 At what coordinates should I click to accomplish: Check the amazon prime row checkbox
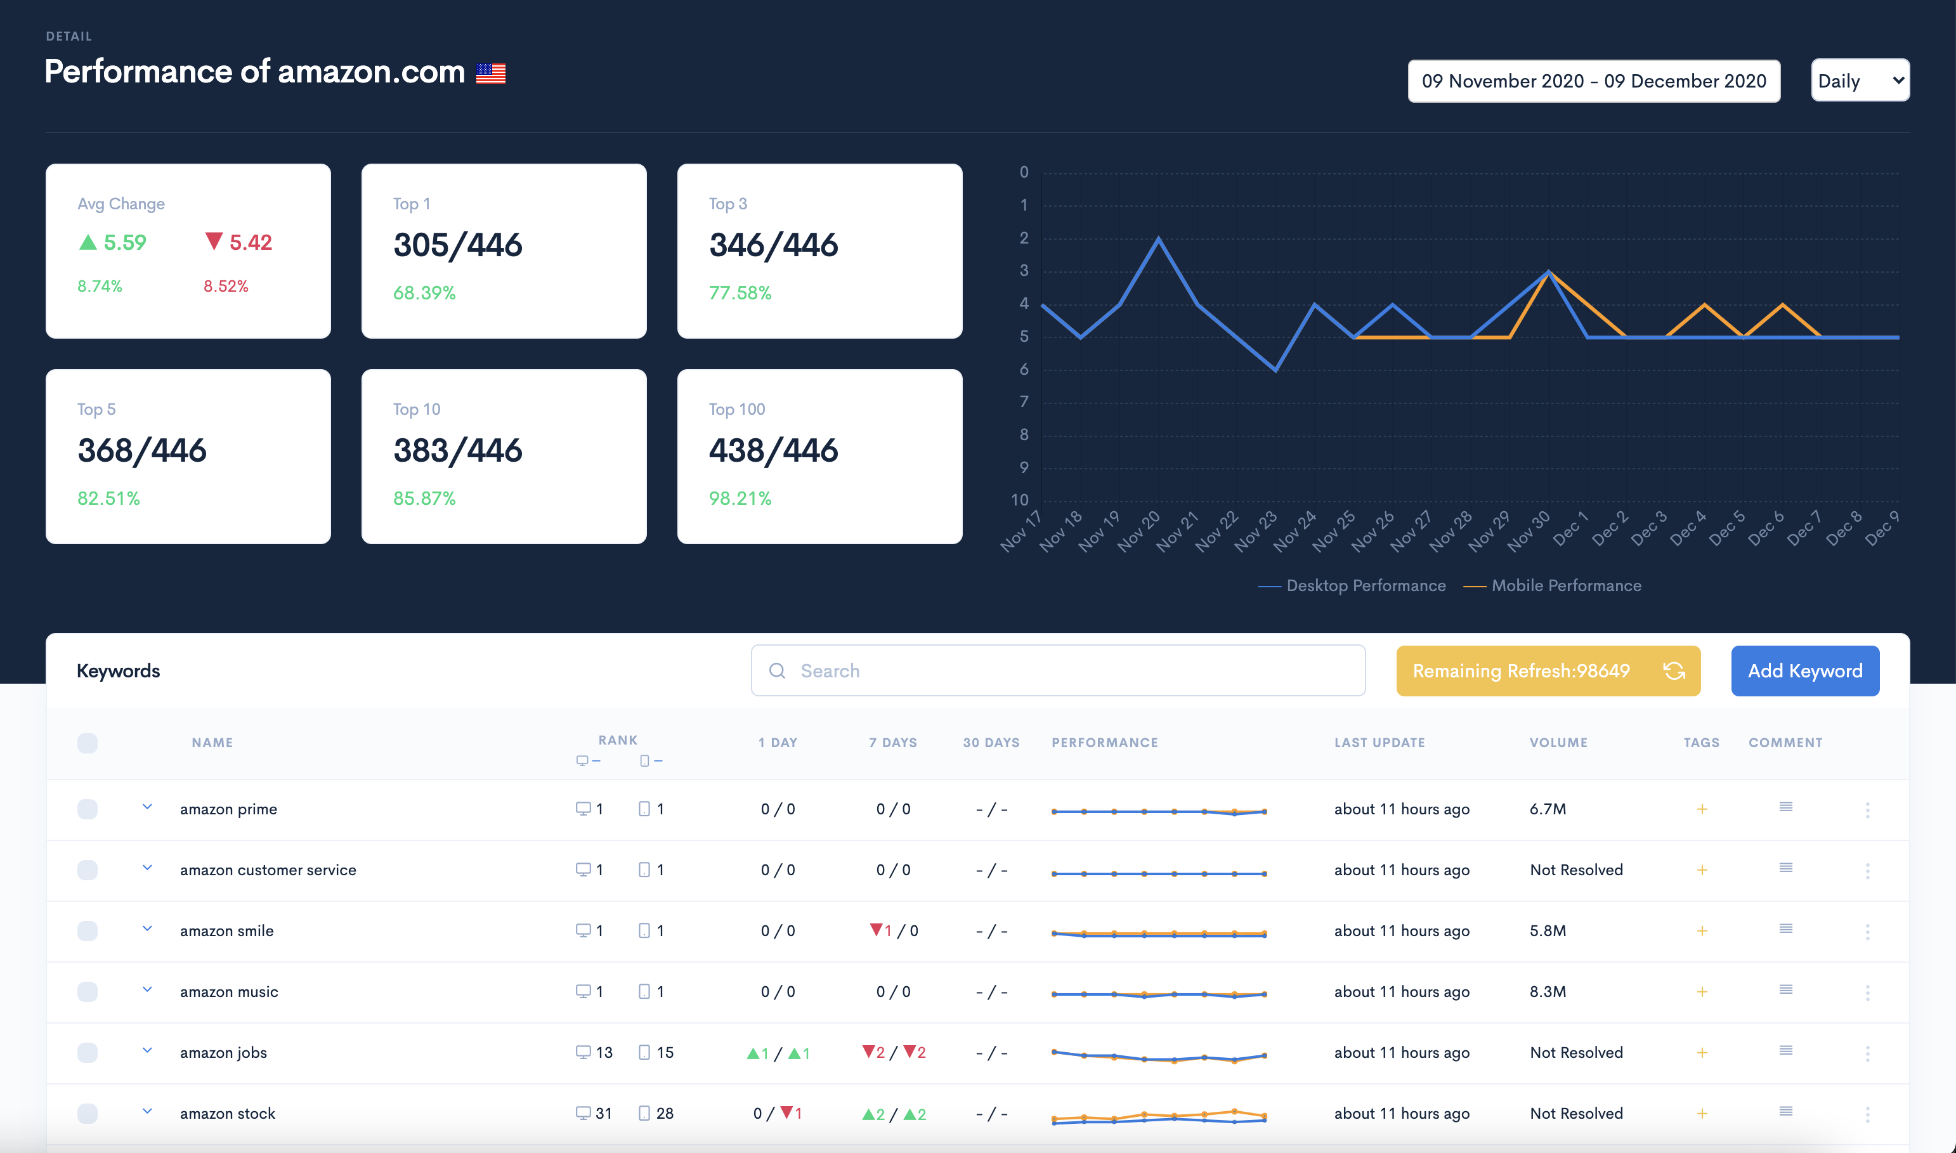pos(87,809)
